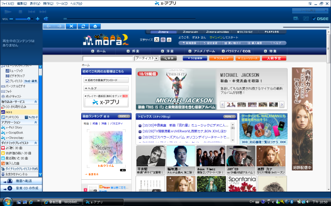Go forward in the embedded browser
This screenshot has height=206, width=331.
(59, 26)
